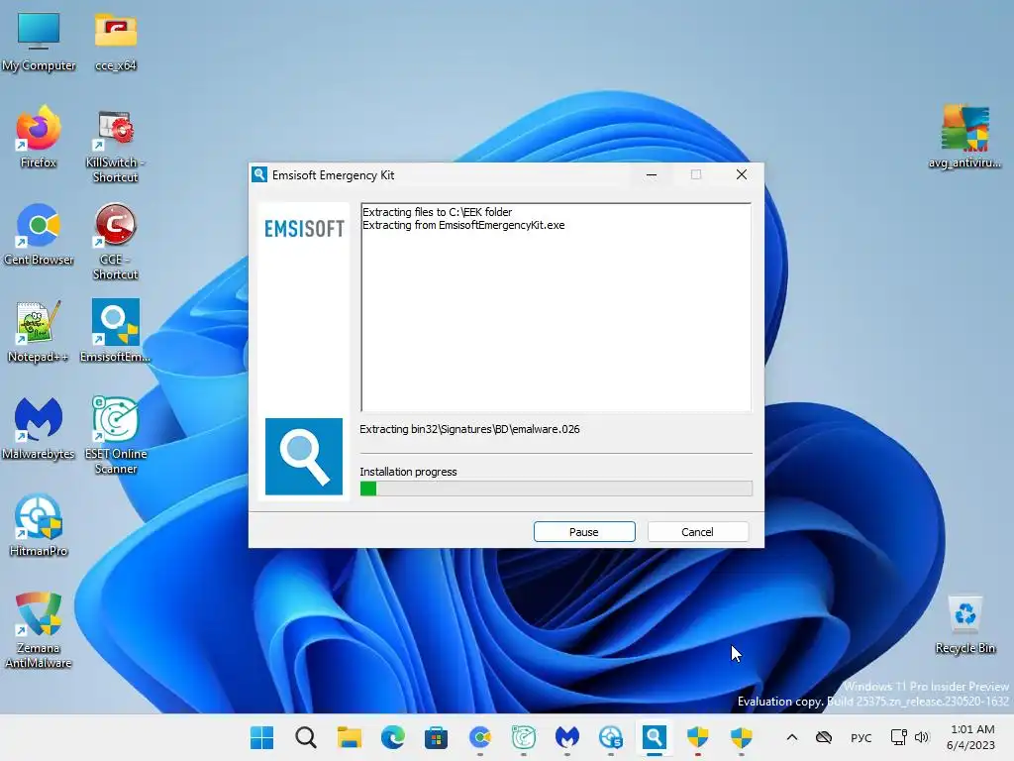Open the Windows Start menu
The width and height of the screenshot is (1014, 761).
tap(261, 737)
